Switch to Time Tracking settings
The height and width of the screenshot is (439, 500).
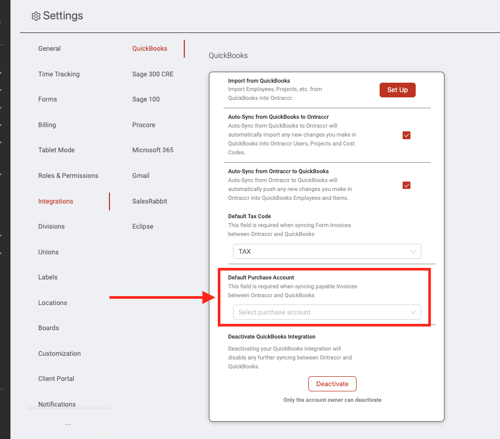(x=59, y=74)
